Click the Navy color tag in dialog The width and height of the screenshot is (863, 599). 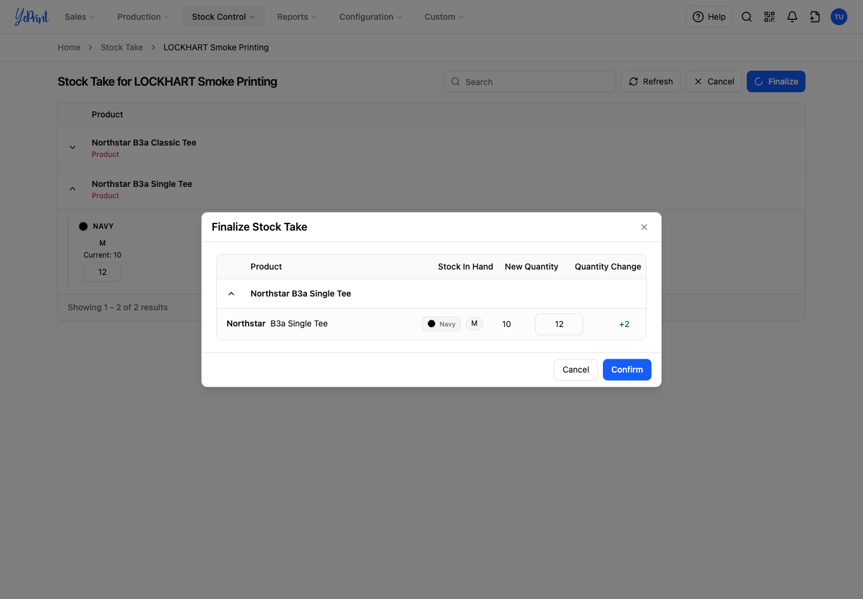pyautogui.click(x=442, y=324)
